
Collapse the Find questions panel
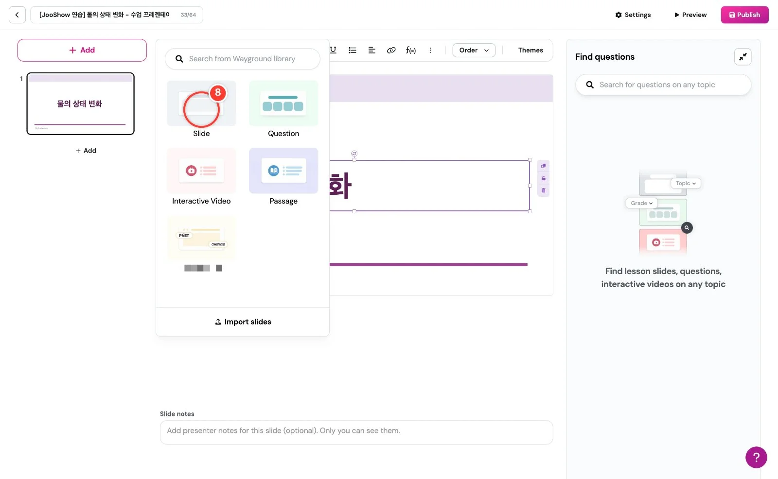pos(743,57)
